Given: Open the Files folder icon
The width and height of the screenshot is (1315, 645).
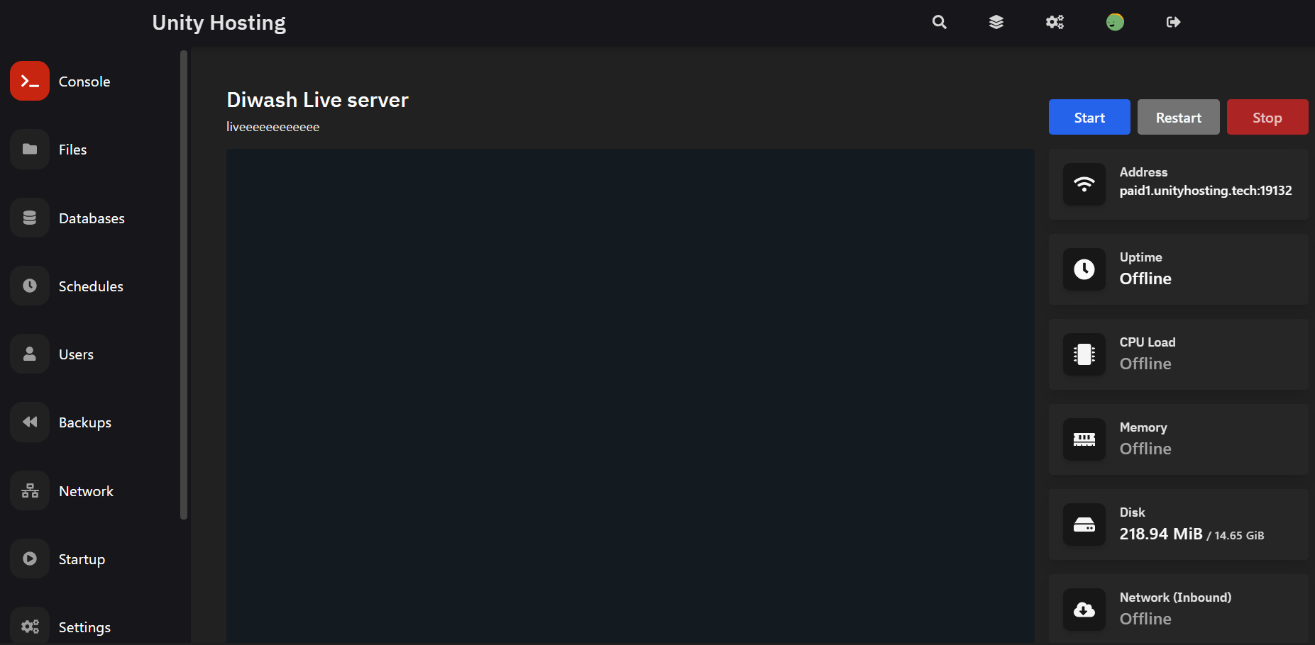Looking at the screenshot, I should point(30,149).
